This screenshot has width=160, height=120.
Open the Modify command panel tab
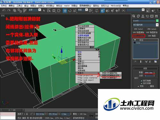click(138, 16)
